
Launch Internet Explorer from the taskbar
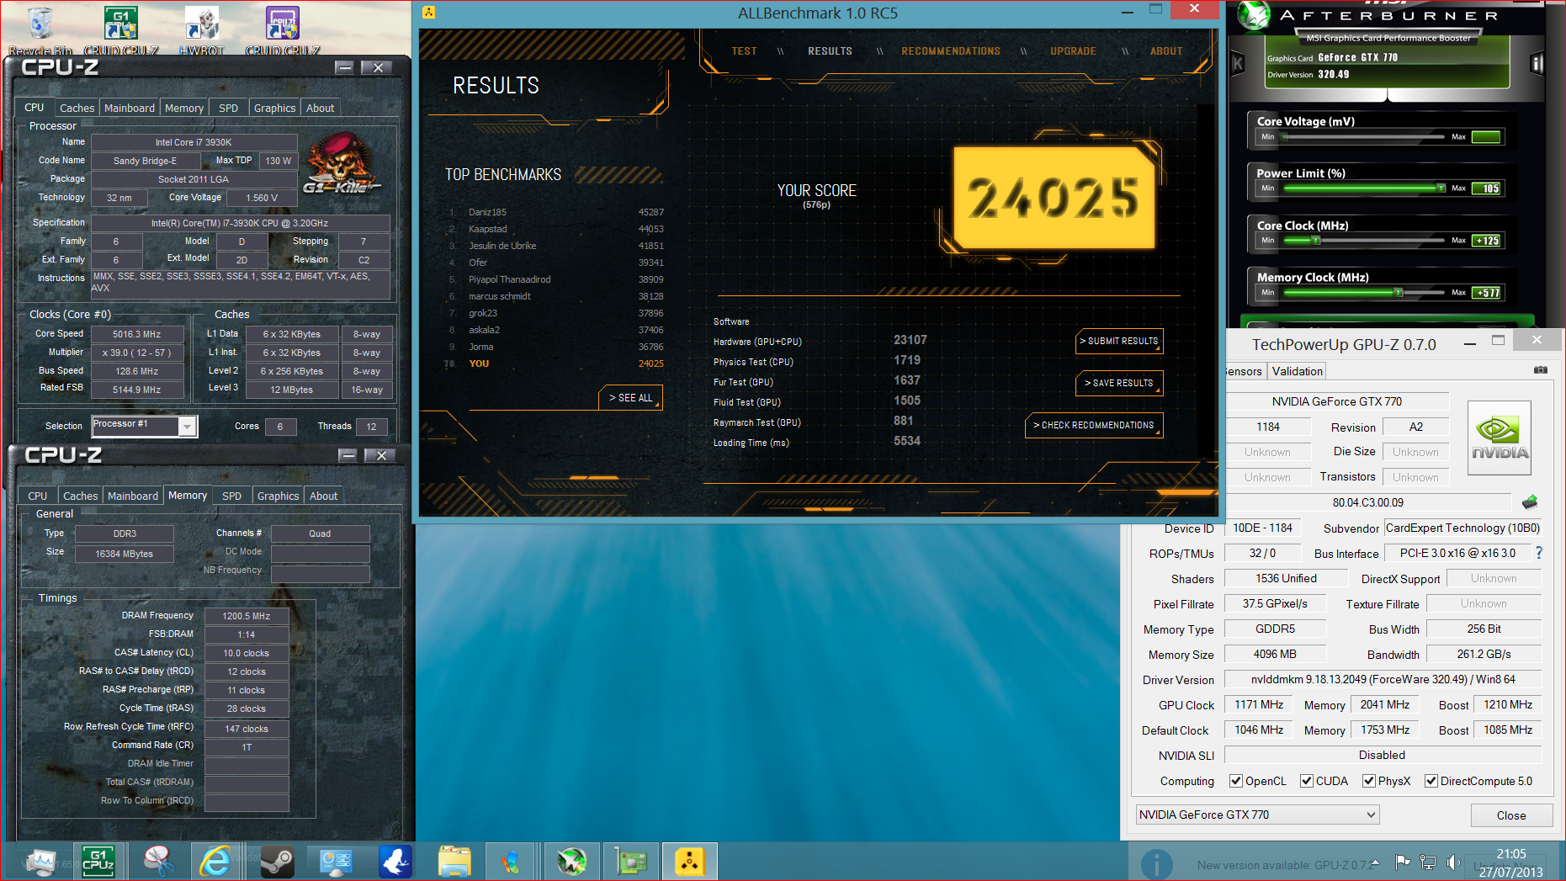(215, 862)
